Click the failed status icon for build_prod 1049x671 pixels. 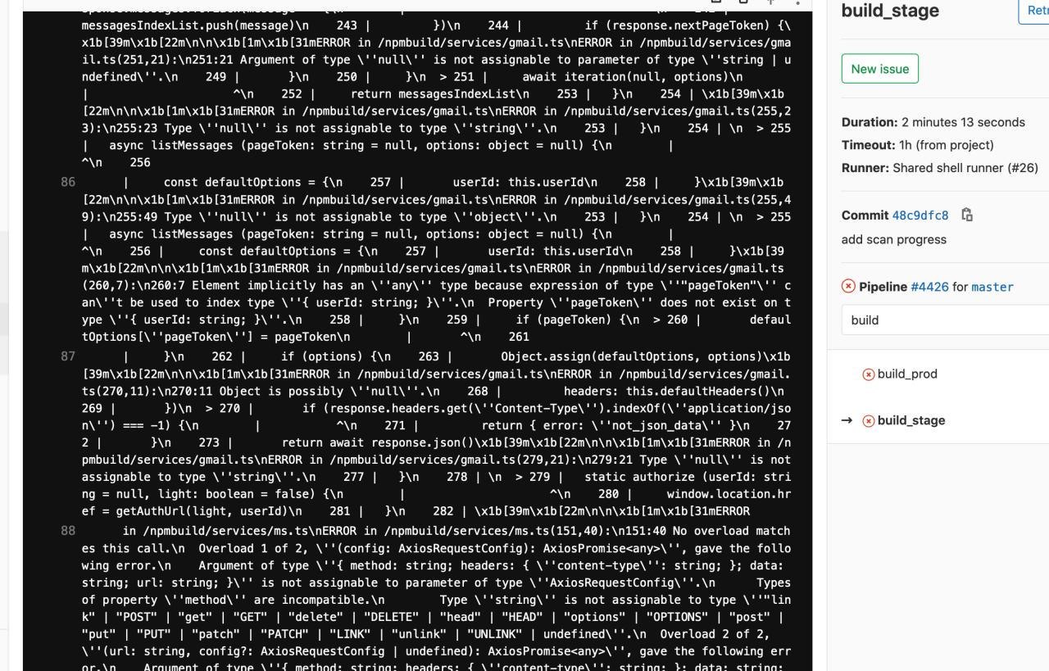(869, 374)
